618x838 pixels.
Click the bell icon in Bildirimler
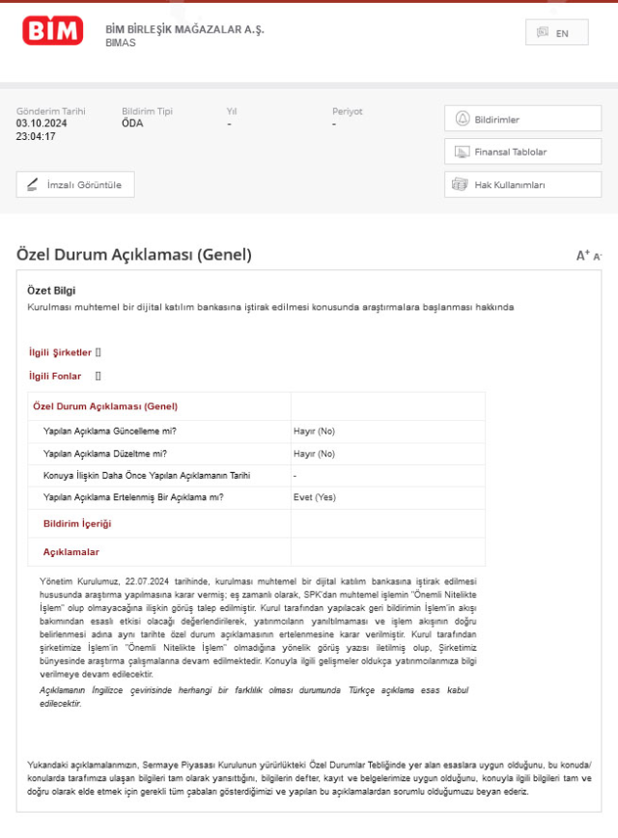tap(463, 119)
